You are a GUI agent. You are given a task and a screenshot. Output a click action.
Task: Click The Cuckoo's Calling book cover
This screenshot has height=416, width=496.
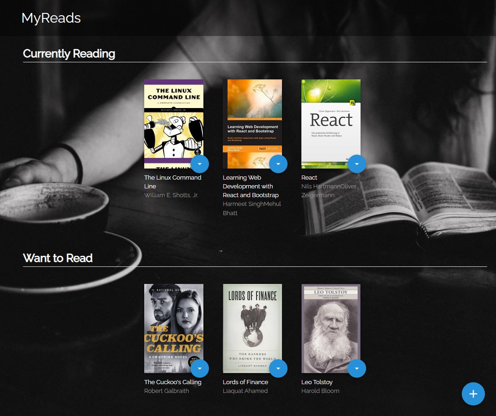tap(174, 328)
